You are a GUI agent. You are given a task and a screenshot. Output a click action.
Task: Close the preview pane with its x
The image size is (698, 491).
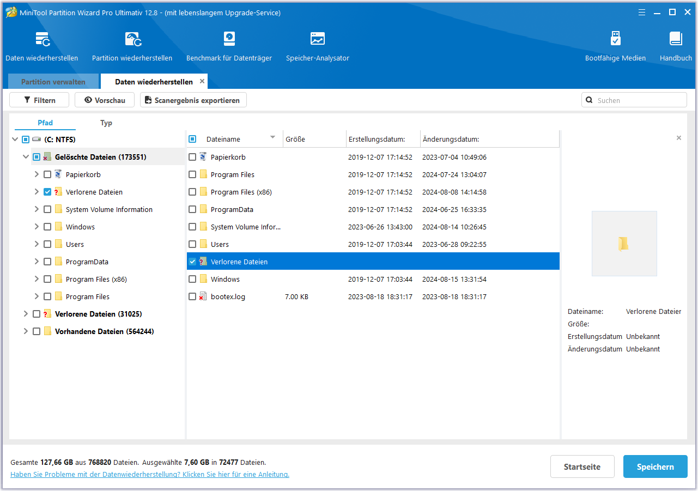click(x=679, y=138)
